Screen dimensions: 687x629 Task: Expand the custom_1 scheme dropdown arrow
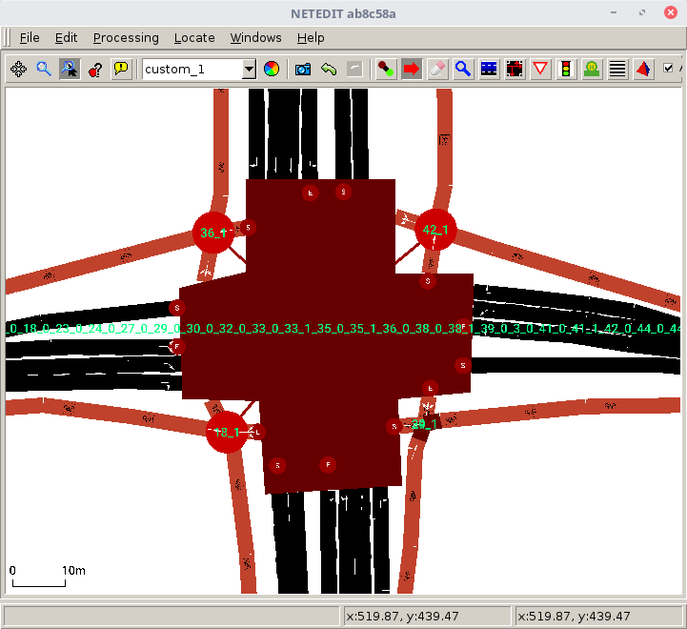pos(249,69)
